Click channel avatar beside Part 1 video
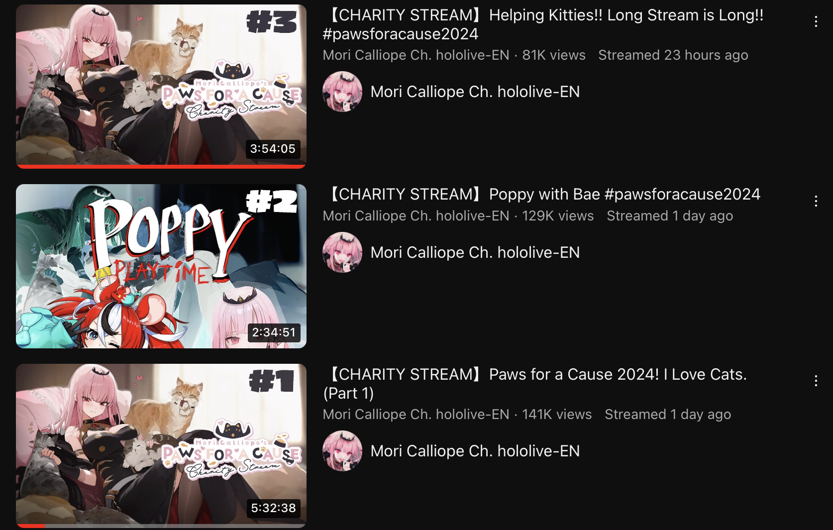Image resolution: width=833 pixels, height=530 pixels. (x=342, y=451)
